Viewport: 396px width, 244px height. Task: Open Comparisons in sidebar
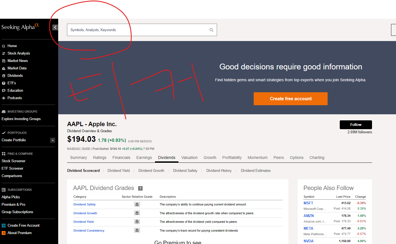point(12,176)
